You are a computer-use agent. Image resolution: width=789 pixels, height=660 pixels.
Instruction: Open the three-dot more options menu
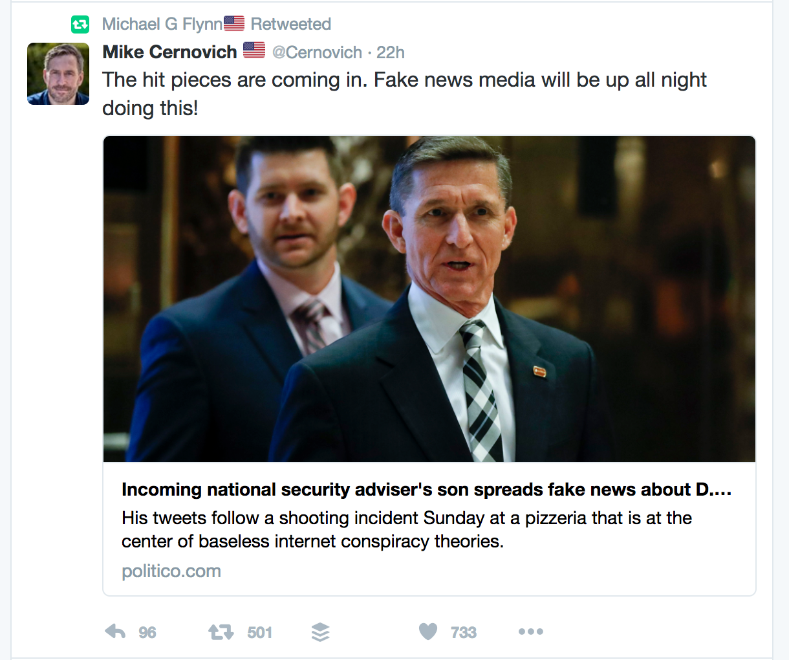pos(530,632)
